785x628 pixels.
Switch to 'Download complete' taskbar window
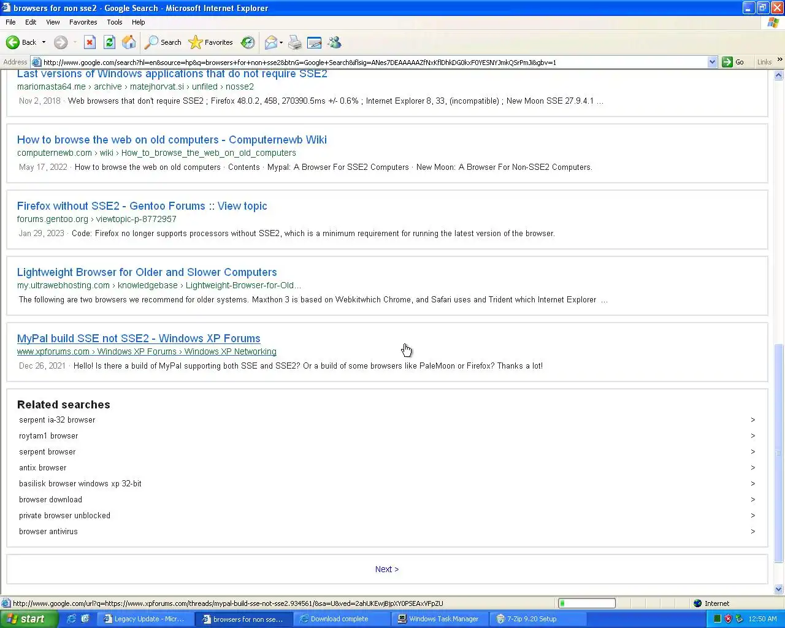(x=341, y=619)
